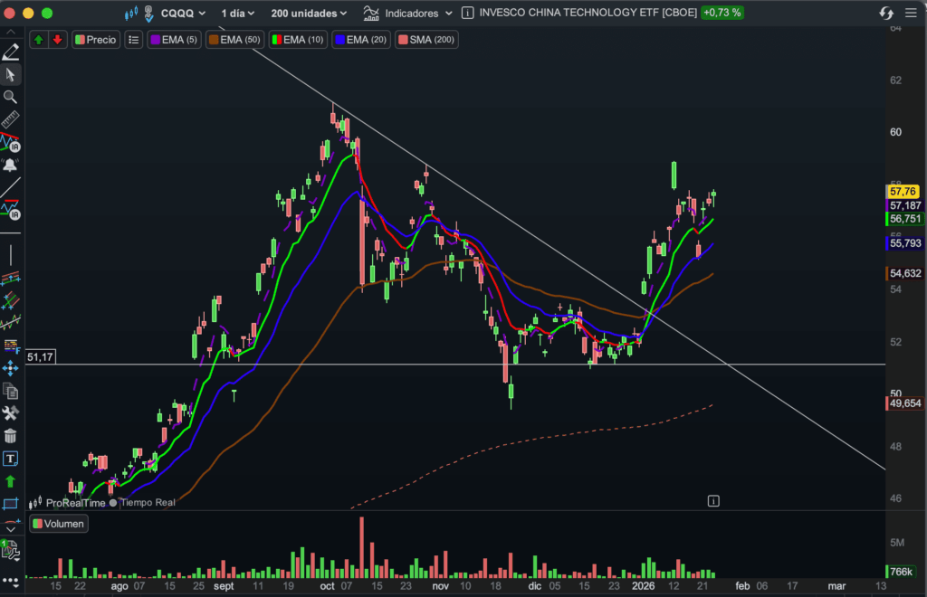Choose the text annotation tool

pyautogui.click(x=10, y=459)
